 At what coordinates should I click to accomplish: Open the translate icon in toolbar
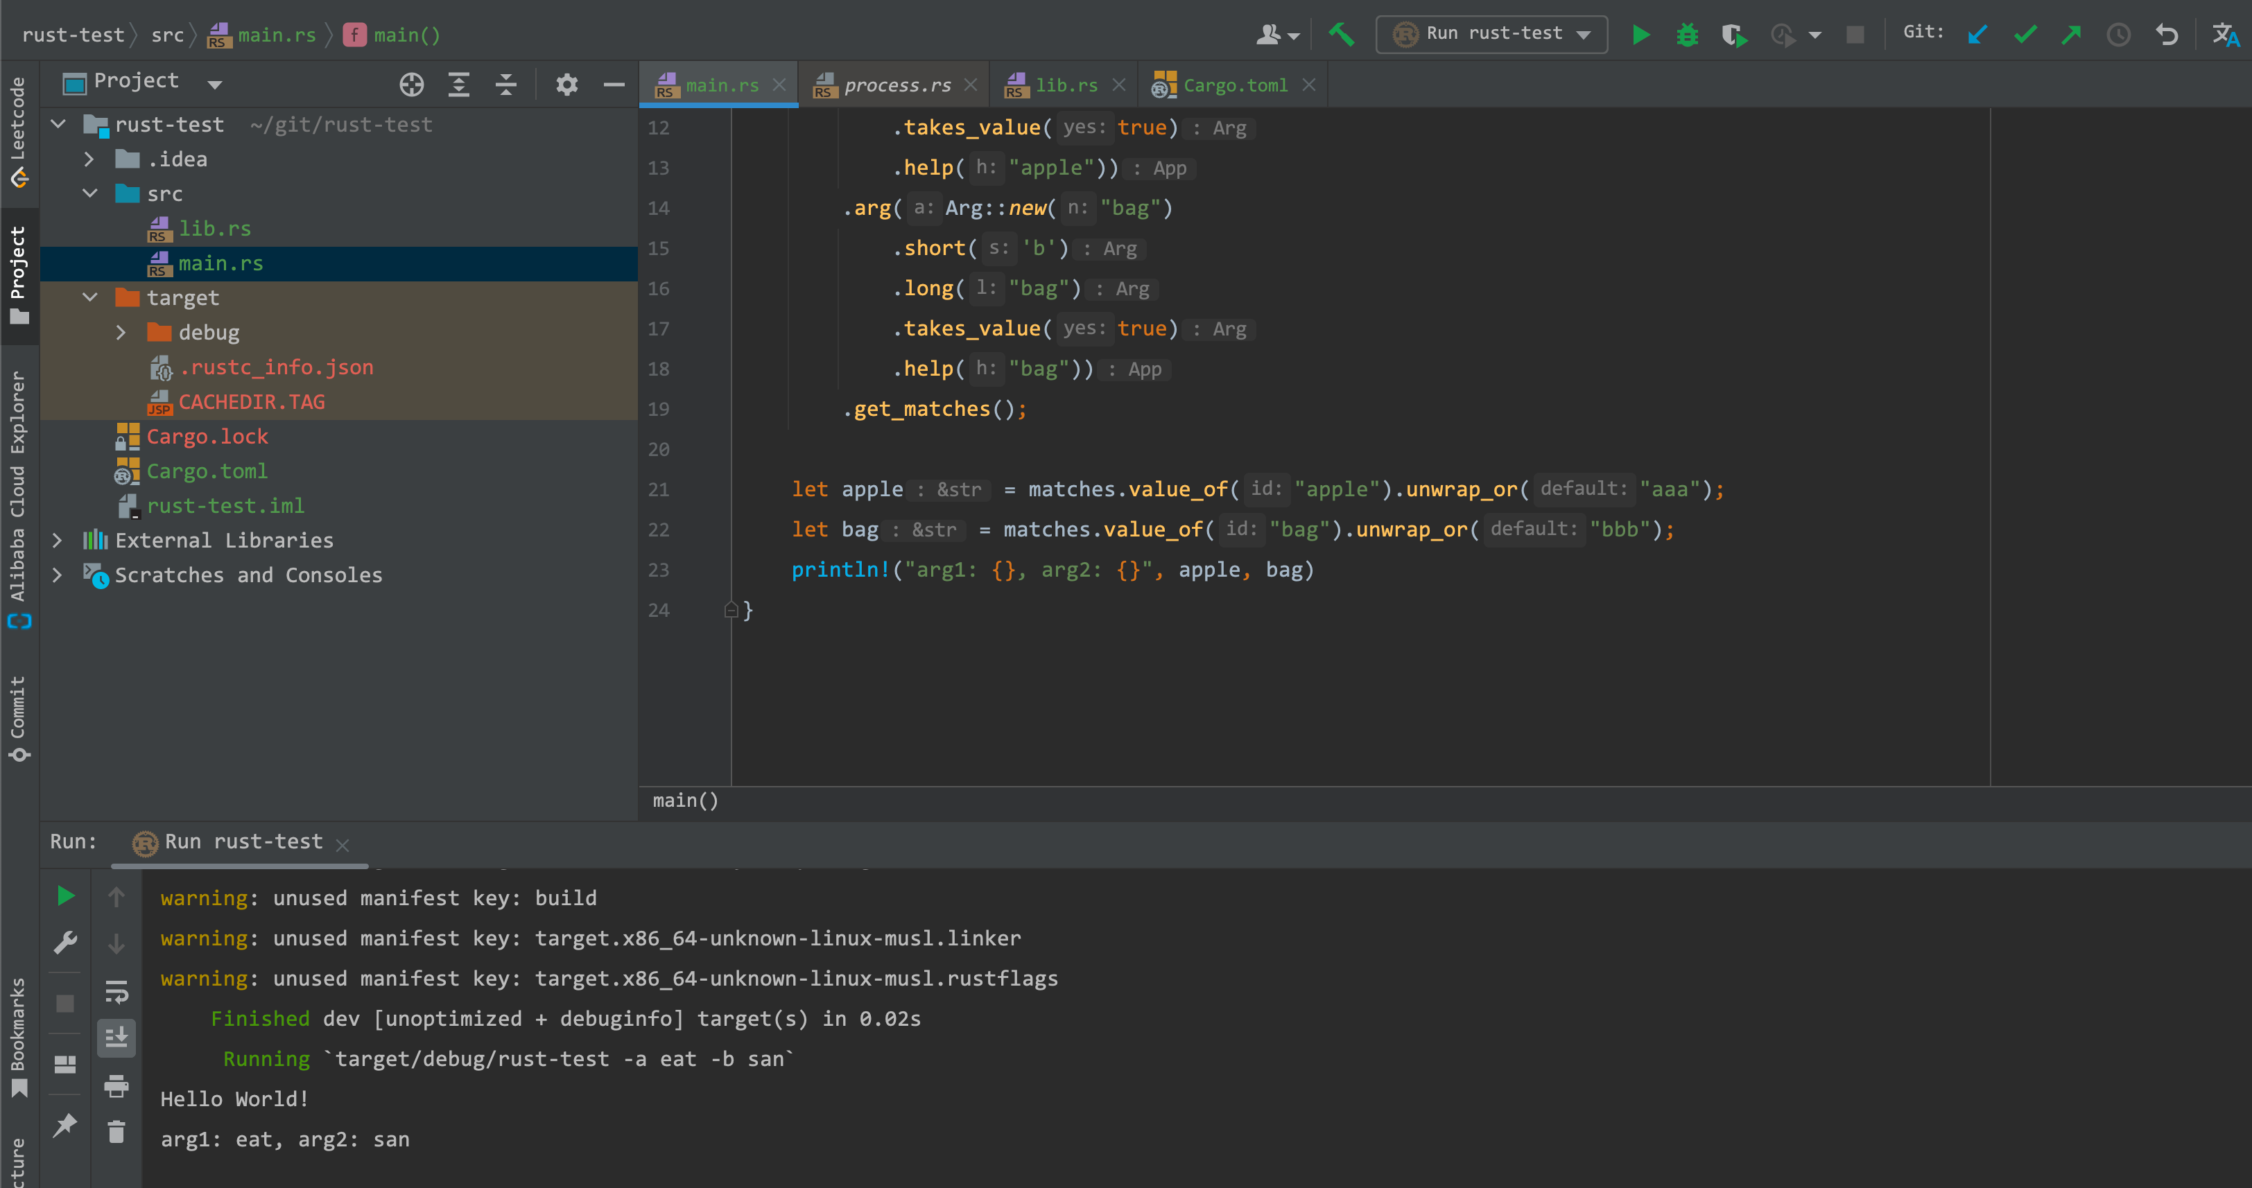click(2225, 34)
